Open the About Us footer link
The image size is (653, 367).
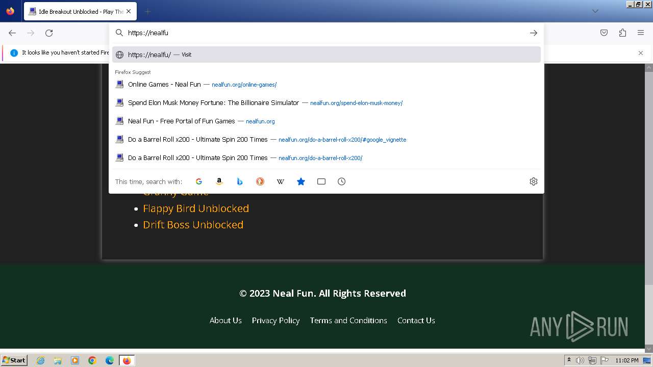pyautogui.click(x=225, y=320)
